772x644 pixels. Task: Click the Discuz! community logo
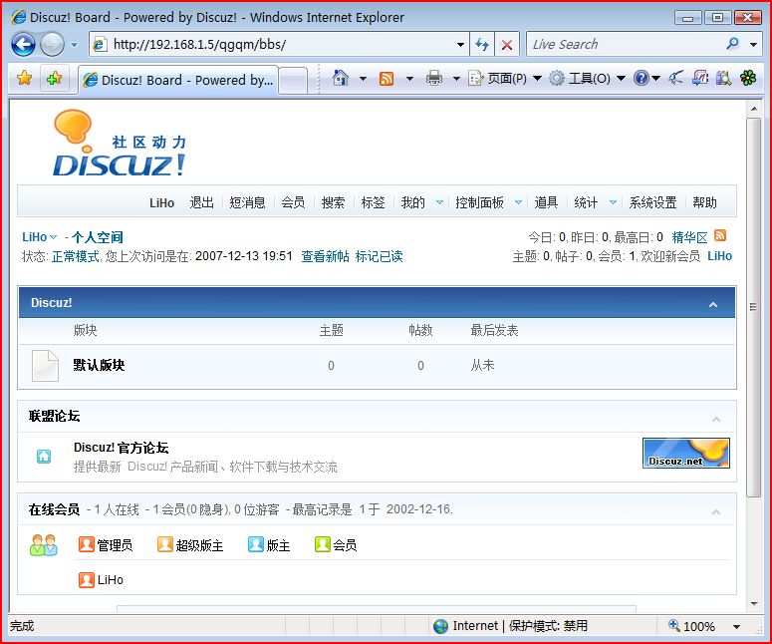click(120, 144)
